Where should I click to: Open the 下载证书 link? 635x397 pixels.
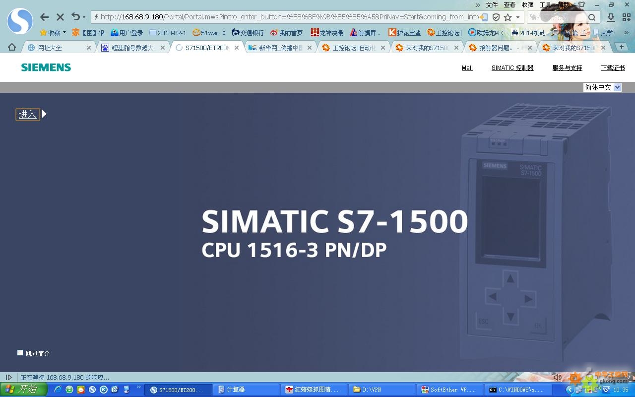point(613,68)
